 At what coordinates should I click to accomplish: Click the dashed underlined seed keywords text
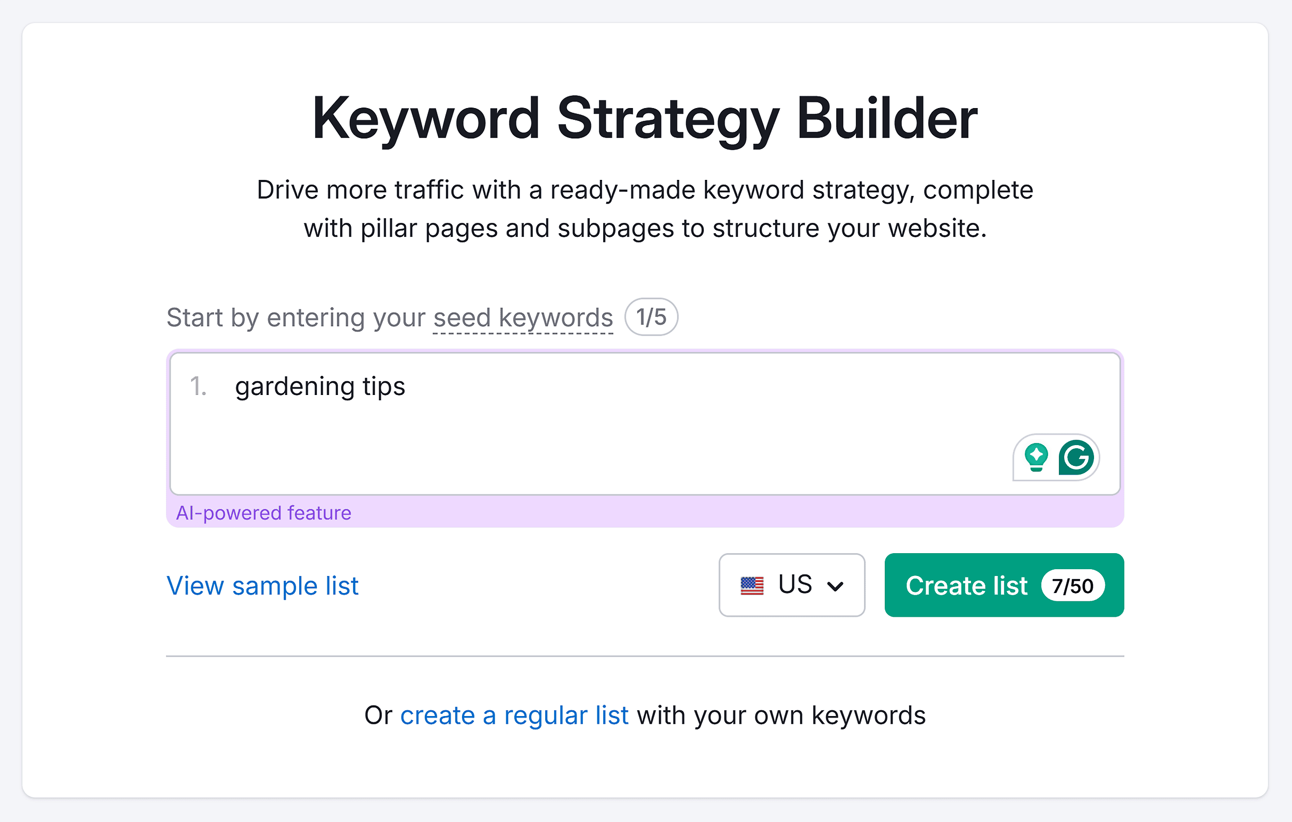point(523,317)
